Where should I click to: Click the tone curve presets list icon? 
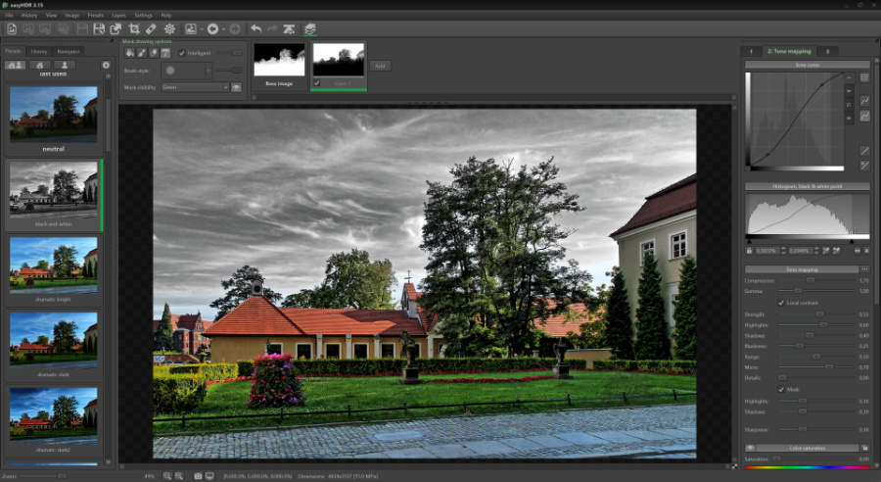tap(864, 77)
